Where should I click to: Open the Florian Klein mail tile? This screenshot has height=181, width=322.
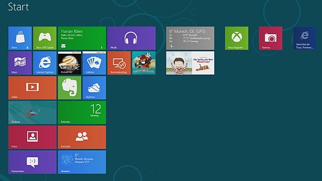pos(82,38)
